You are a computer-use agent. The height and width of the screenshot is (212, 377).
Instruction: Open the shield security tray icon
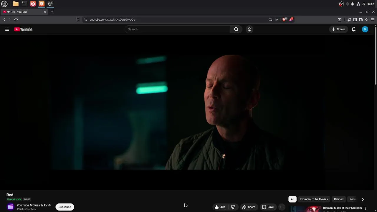click(x=353, y=4)
